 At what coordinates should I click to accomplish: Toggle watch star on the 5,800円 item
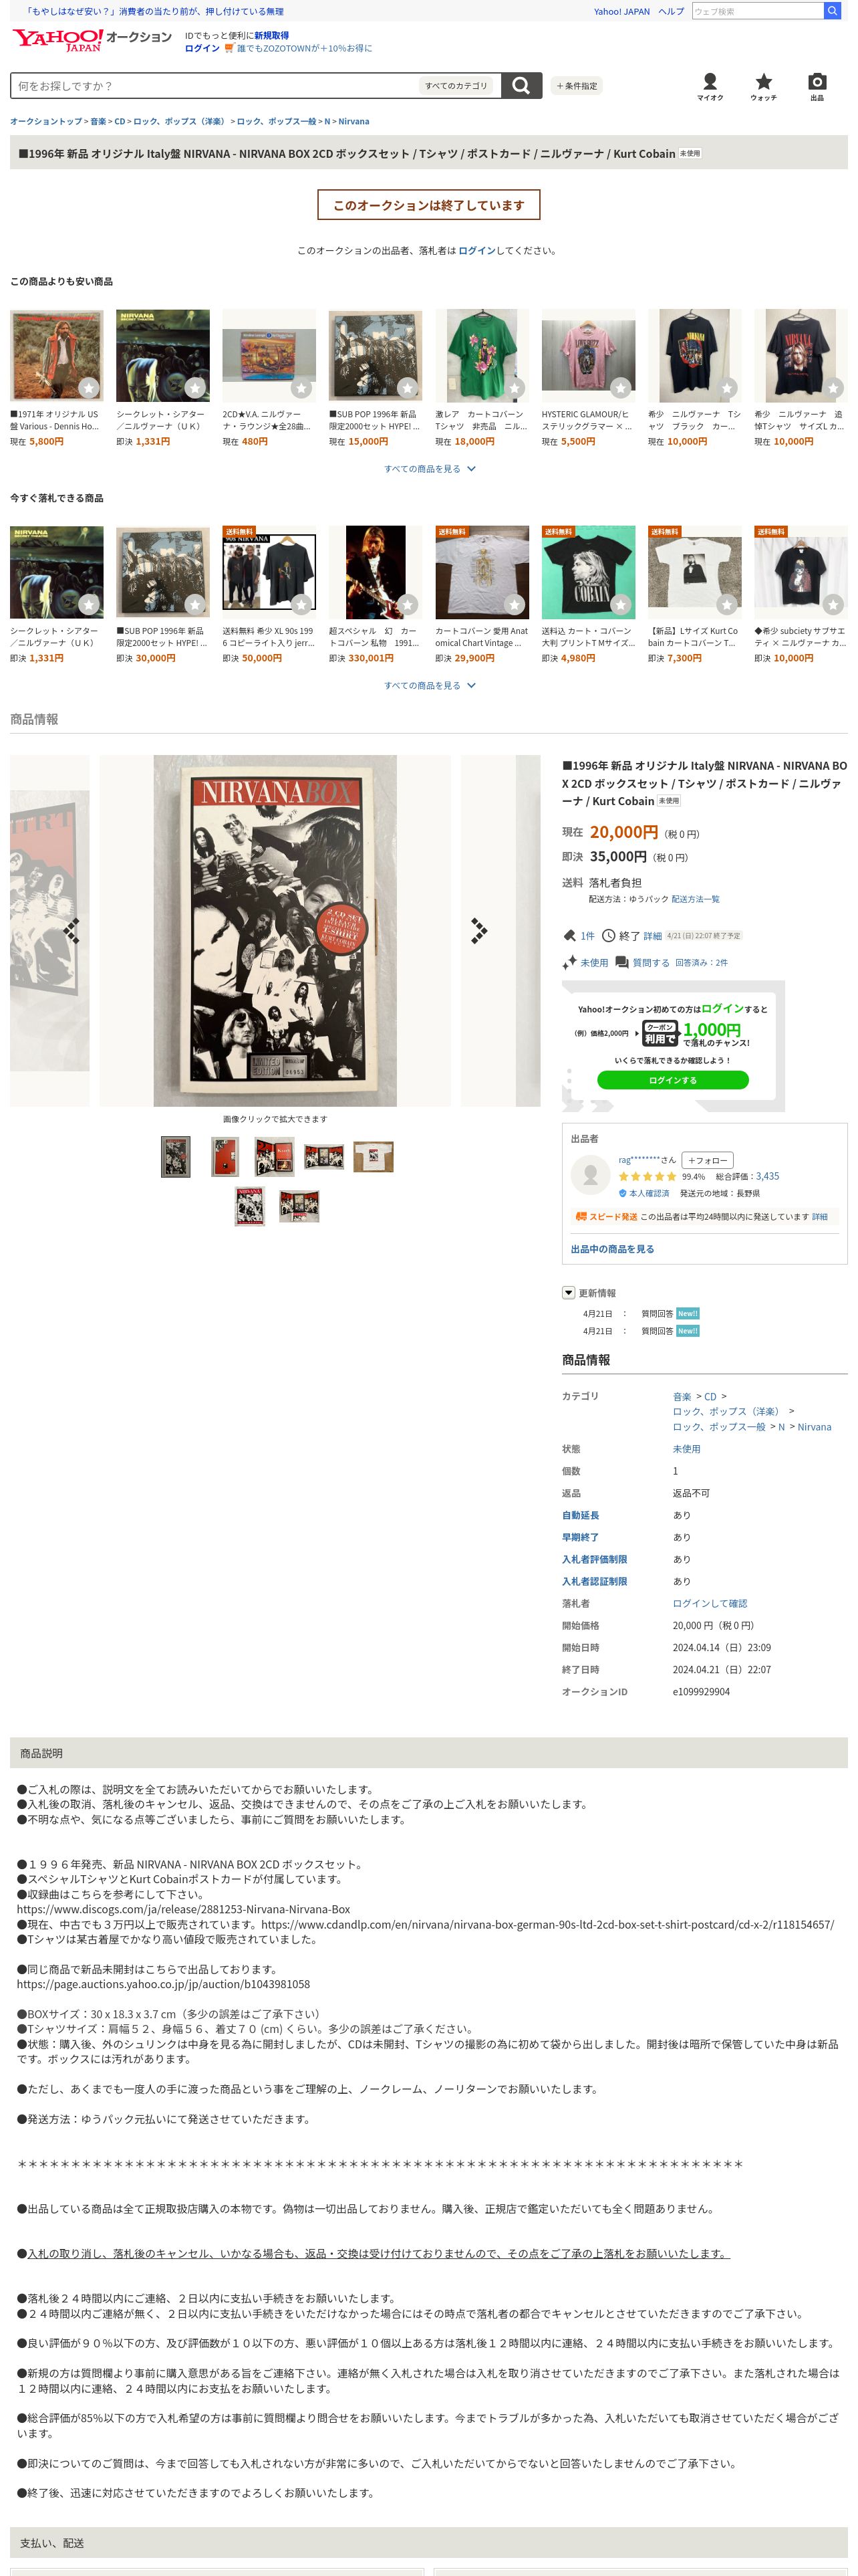pos(89,388)
